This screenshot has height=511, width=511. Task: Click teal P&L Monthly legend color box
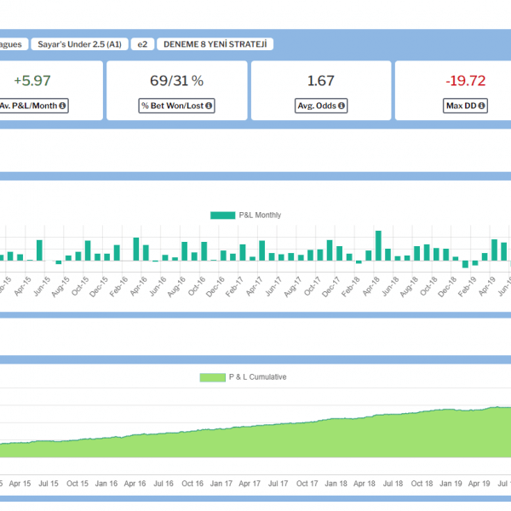(222, 215)
